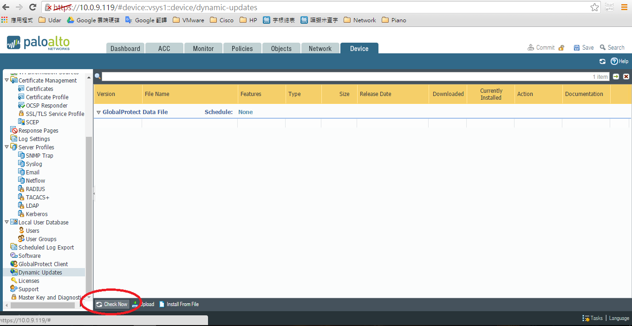Select the Device tab

tap(359, 48)
